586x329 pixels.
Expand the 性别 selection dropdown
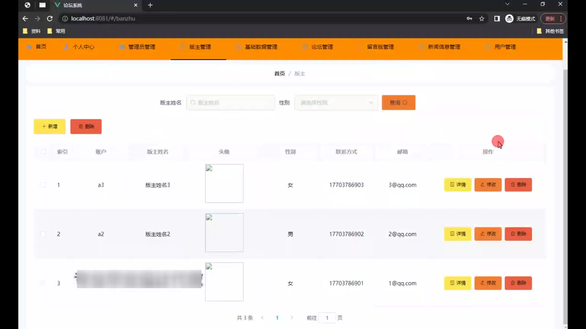pos(336,103)
